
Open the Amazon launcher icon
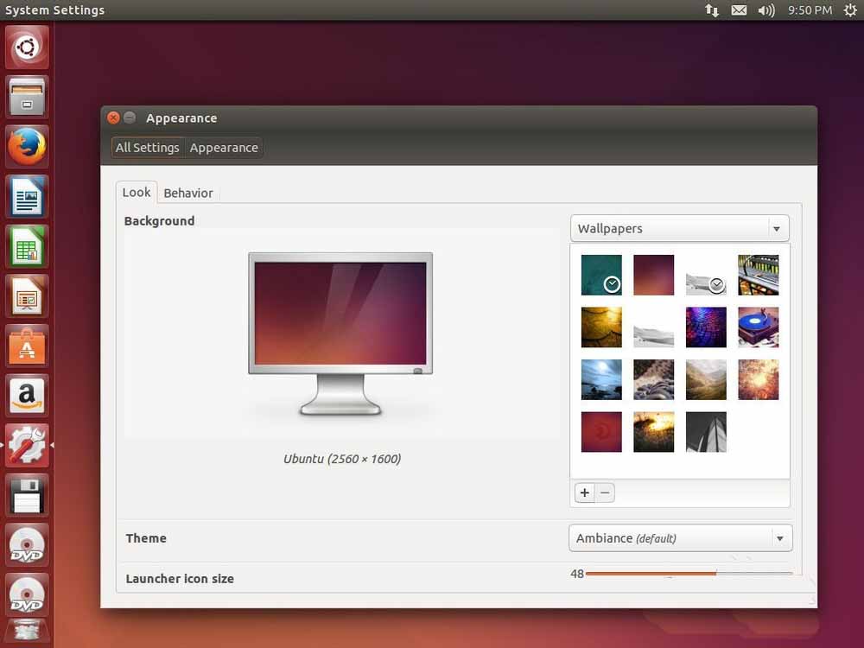[27, 396]
